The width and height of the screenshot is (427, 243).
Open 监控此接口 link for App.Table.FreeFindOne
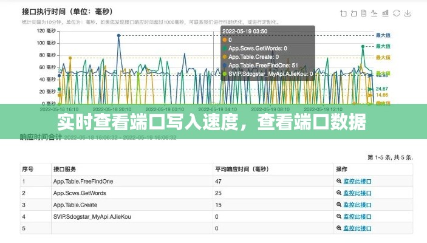point(357,181)
